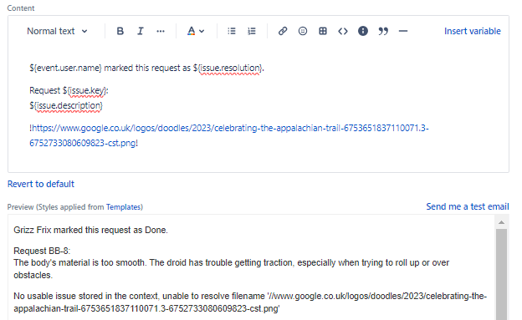The height and width of the screenshot is (320, 522).
Task: Click the ${issue.resolution} variable text
Action: 228,69
